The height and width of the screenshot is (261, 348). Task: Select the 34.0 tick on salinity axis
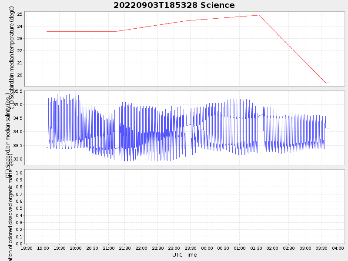pyautogui.click(x=18, y=132)
